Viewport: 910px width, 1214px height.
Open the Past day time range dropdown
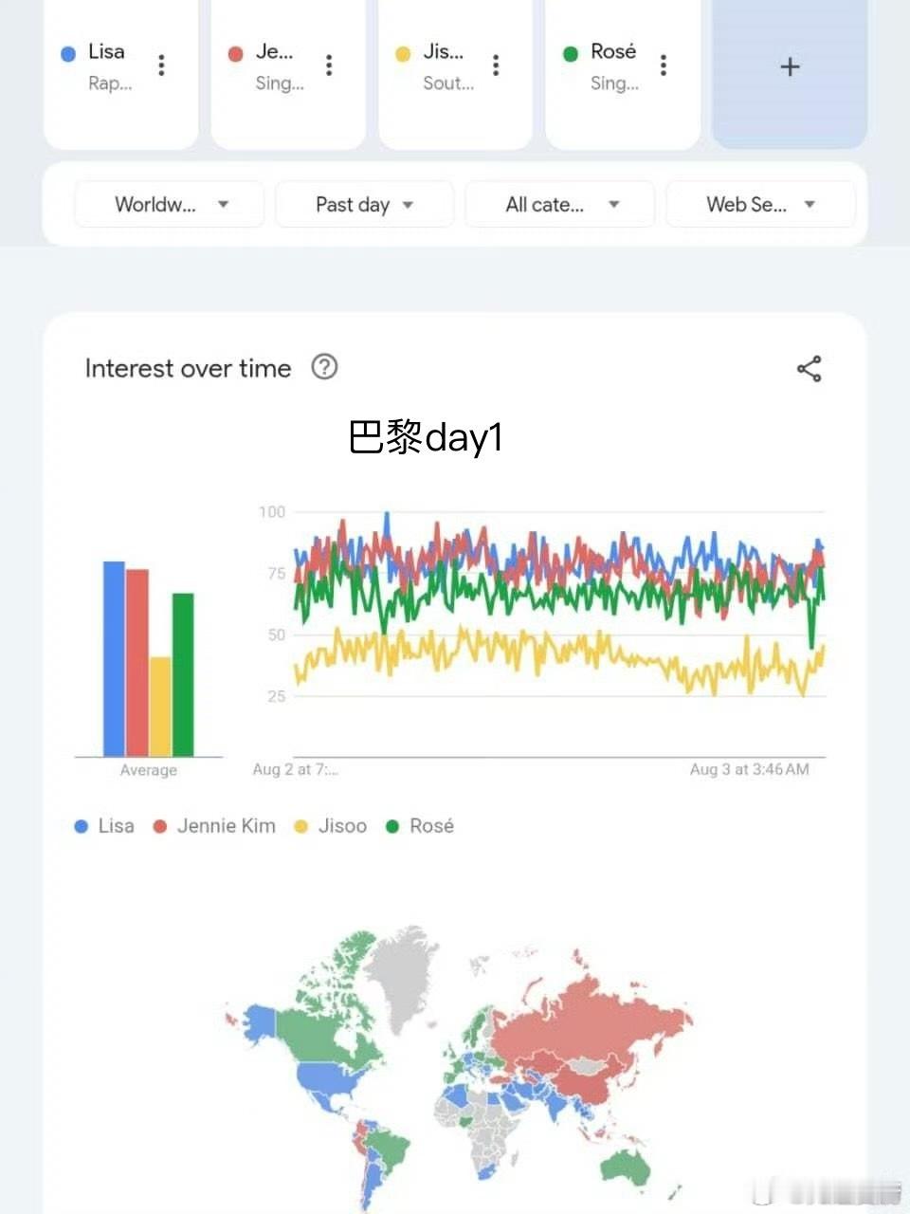[x=365, y=204]
